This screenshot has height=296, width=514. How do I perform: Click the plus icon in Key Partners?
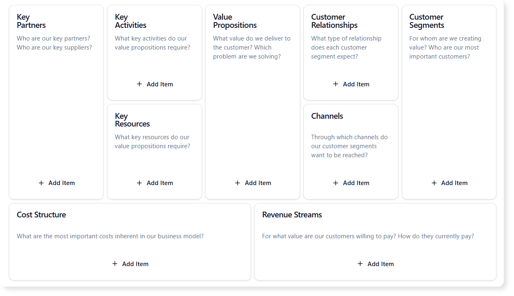[40, 183]
